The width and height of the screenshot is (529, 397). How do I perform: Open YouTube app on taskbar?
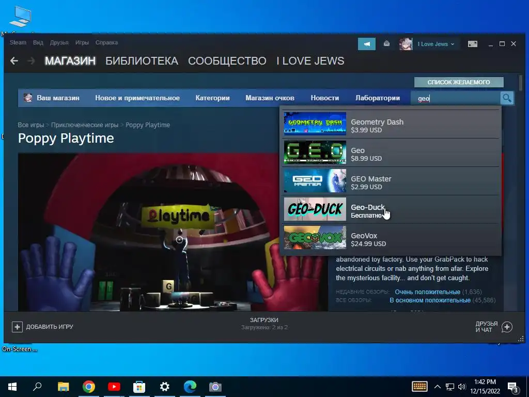(x=114, y=387)
